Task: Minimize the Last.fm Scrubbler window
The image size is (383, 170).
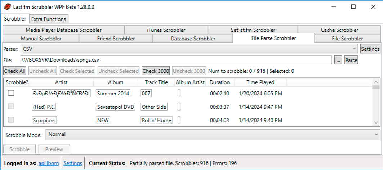Action: pos(333,7)
